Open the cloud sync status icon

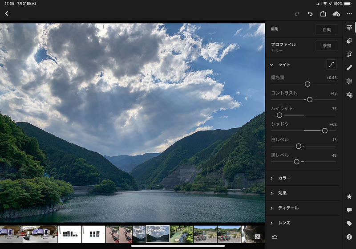point(336,14)
